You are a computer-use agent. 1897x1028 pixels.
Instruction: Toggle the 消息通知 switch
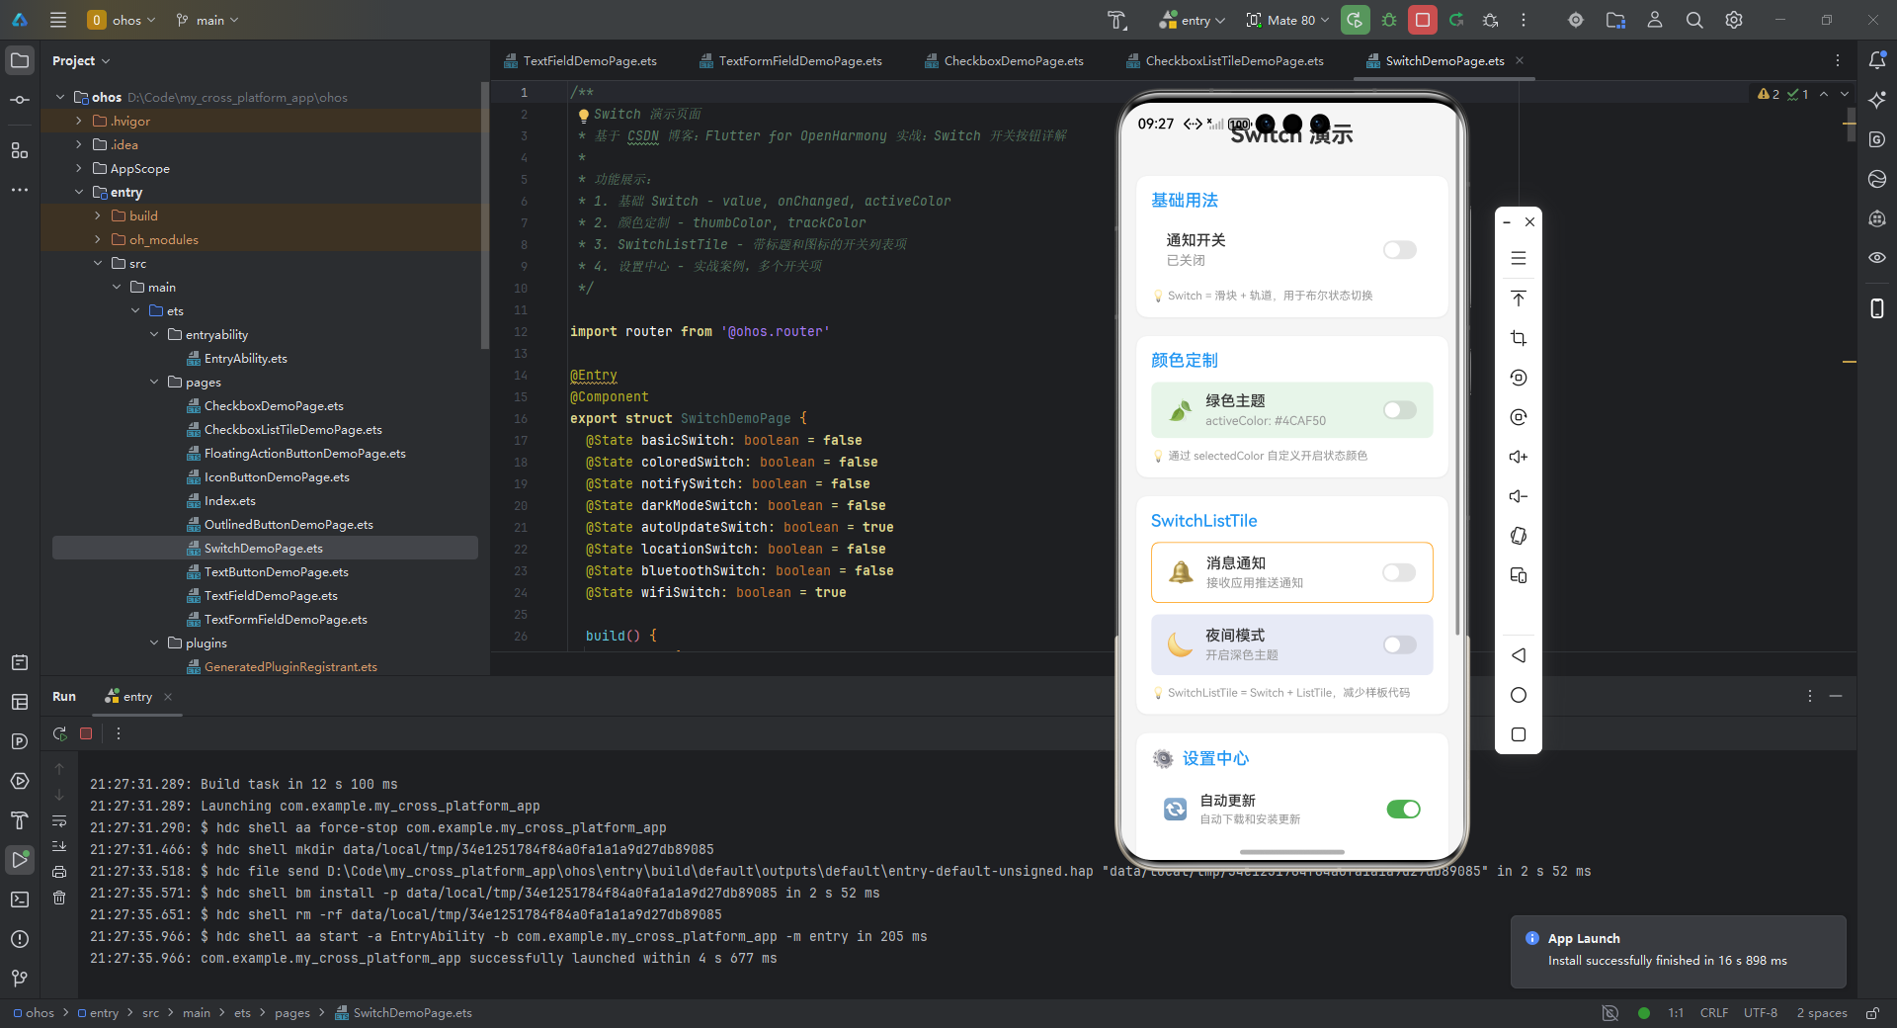click(1399, 572)
